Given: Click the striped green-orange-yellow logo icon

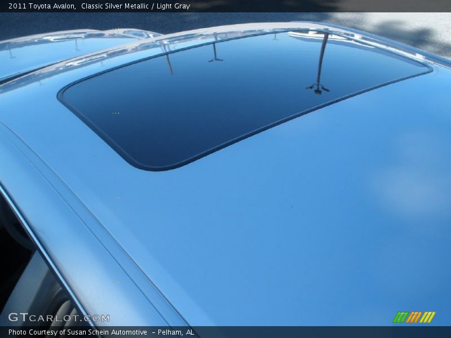Looking at the screenshot, I should pos(414,317).
